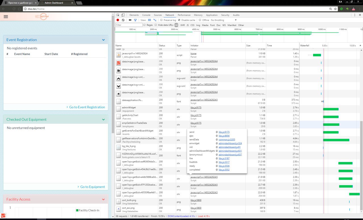The height and width of the screenshot is (220, 363).
Task: Follow the Go to Equipment link
Action: (92, 187)
